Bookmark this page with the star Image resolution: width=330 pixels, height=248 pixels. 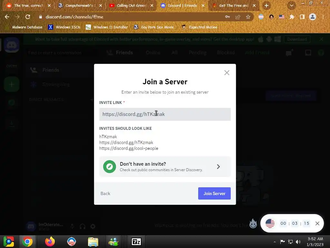click(248, 17)
